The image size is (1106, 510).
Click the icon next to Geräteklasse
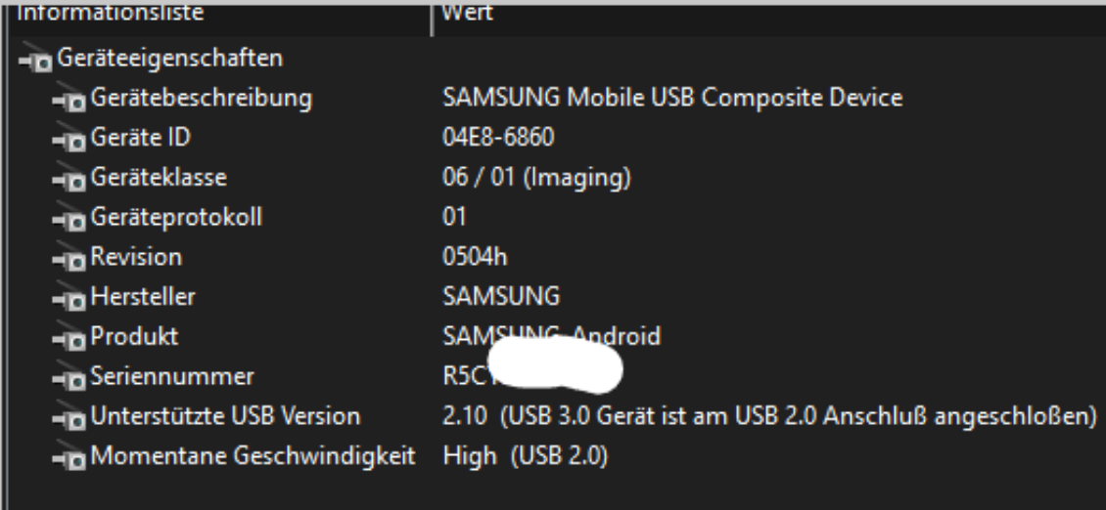pyautogui.click(x=73, y=179)
